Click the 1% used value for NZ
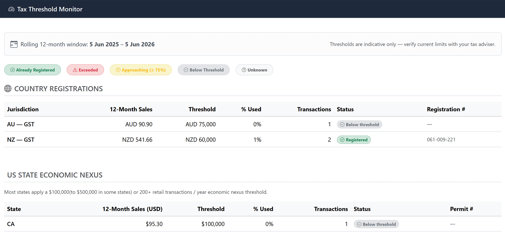Viewport: 505px width, 249px height. tap(257, 140)
